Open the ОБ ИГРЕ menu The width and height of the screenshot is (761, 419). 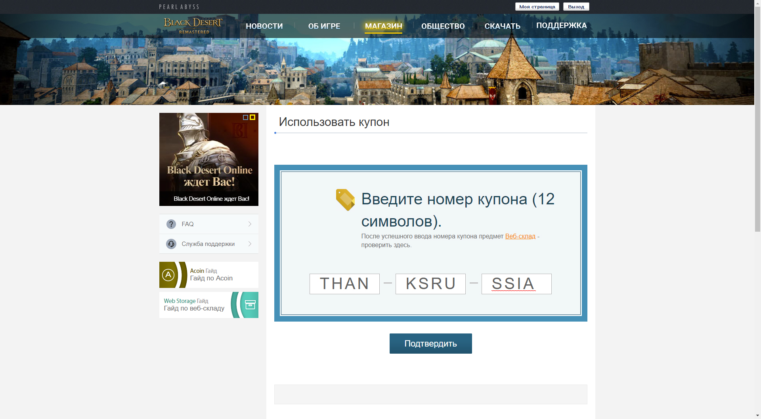tap(324, 26)
